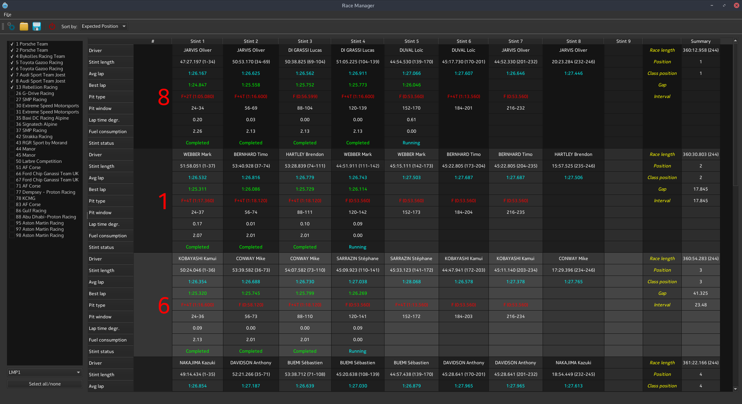Open the settings gears icon in toolbar
The image size is (742, 404).
(11, 27)
